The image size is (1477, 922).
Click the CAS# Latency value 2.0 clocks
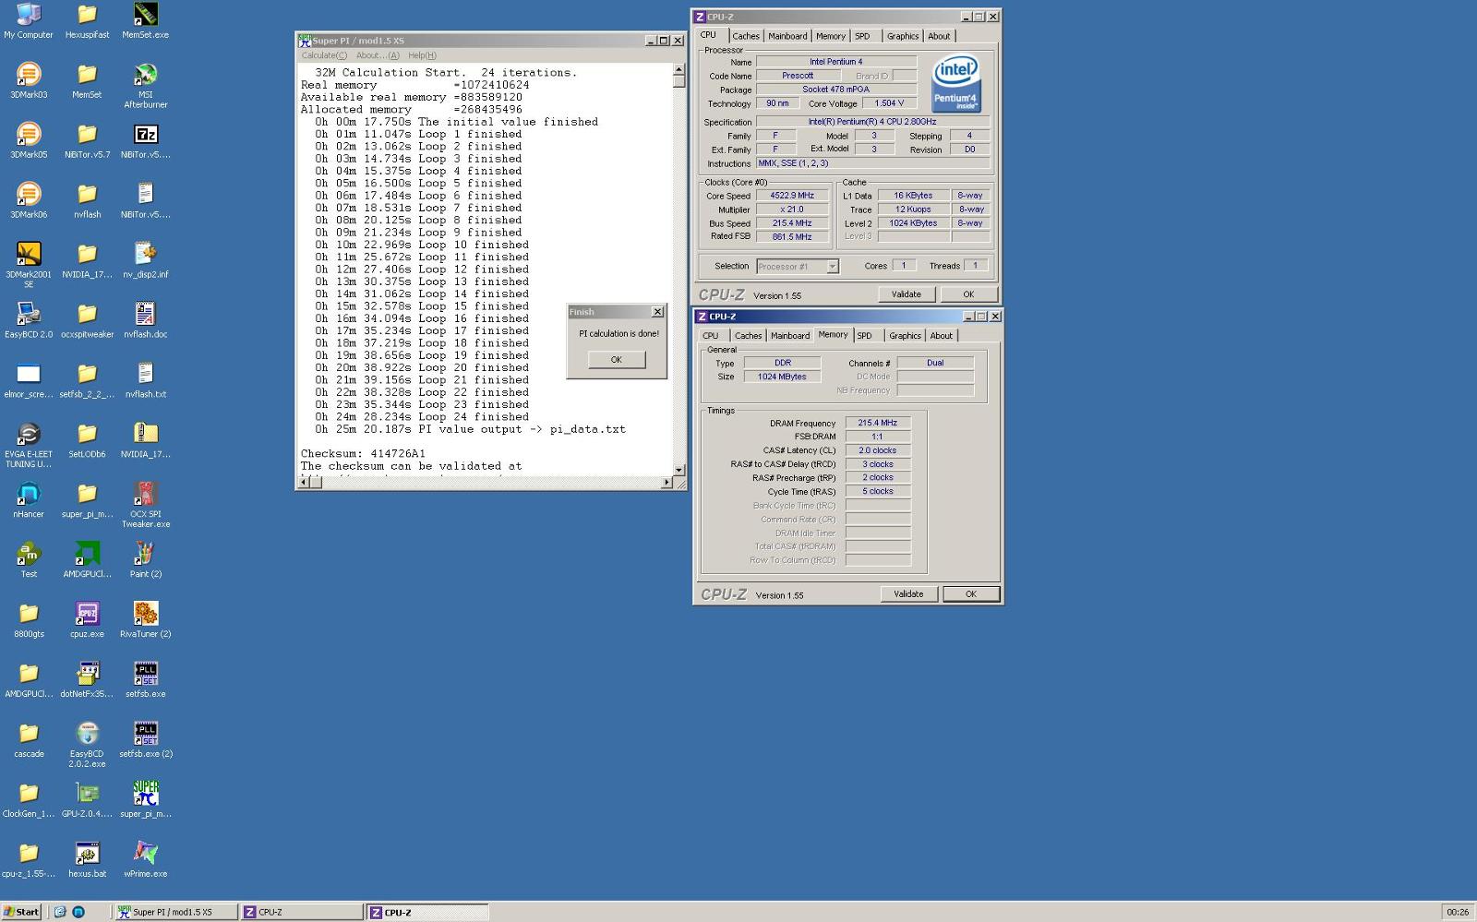878,450
